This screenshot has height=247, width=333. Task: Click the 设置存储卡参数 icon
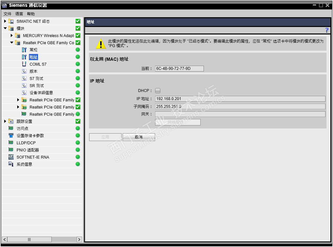point(11,136)
